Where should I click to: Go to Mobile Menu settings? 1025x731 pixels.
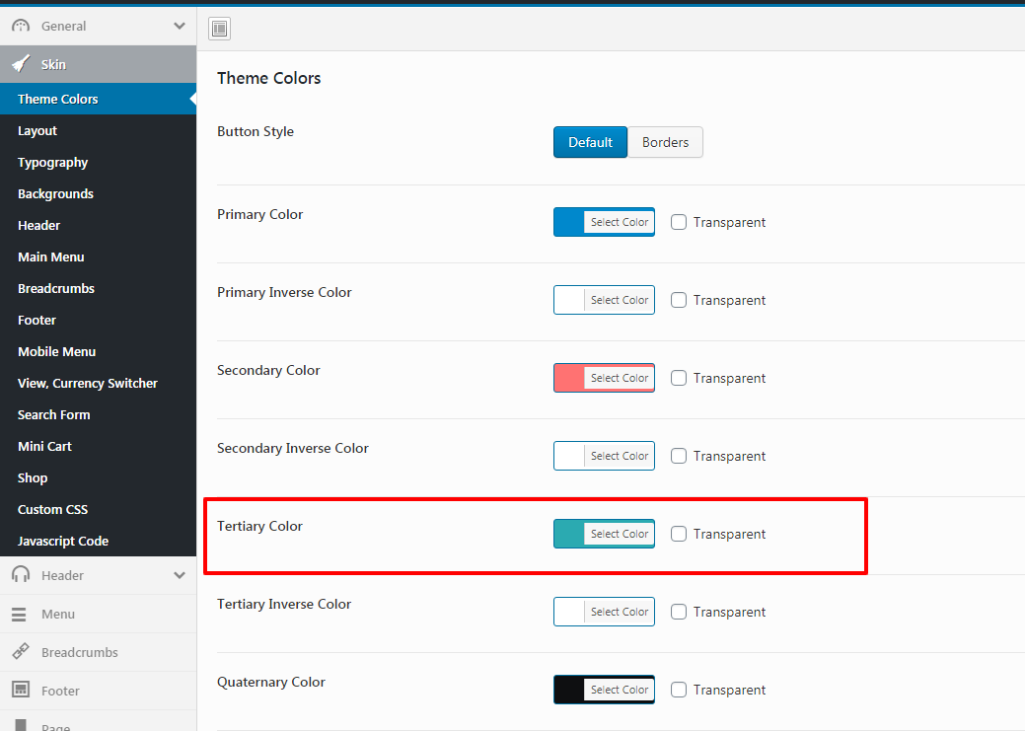(98, 352)
